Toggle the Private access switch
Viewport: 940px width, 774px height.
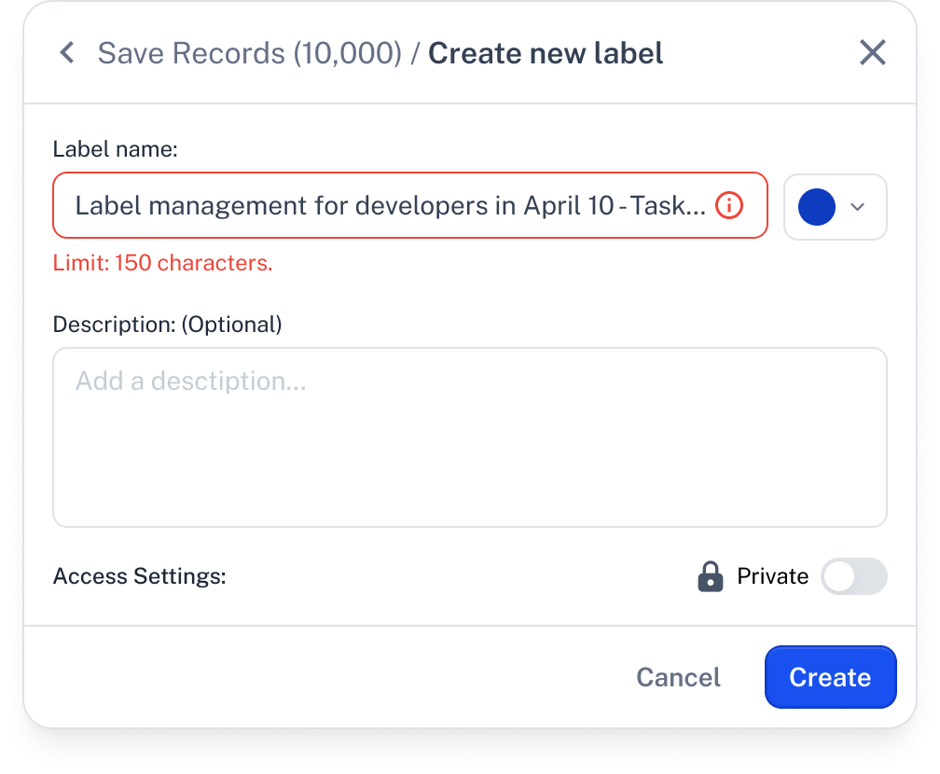853,576
